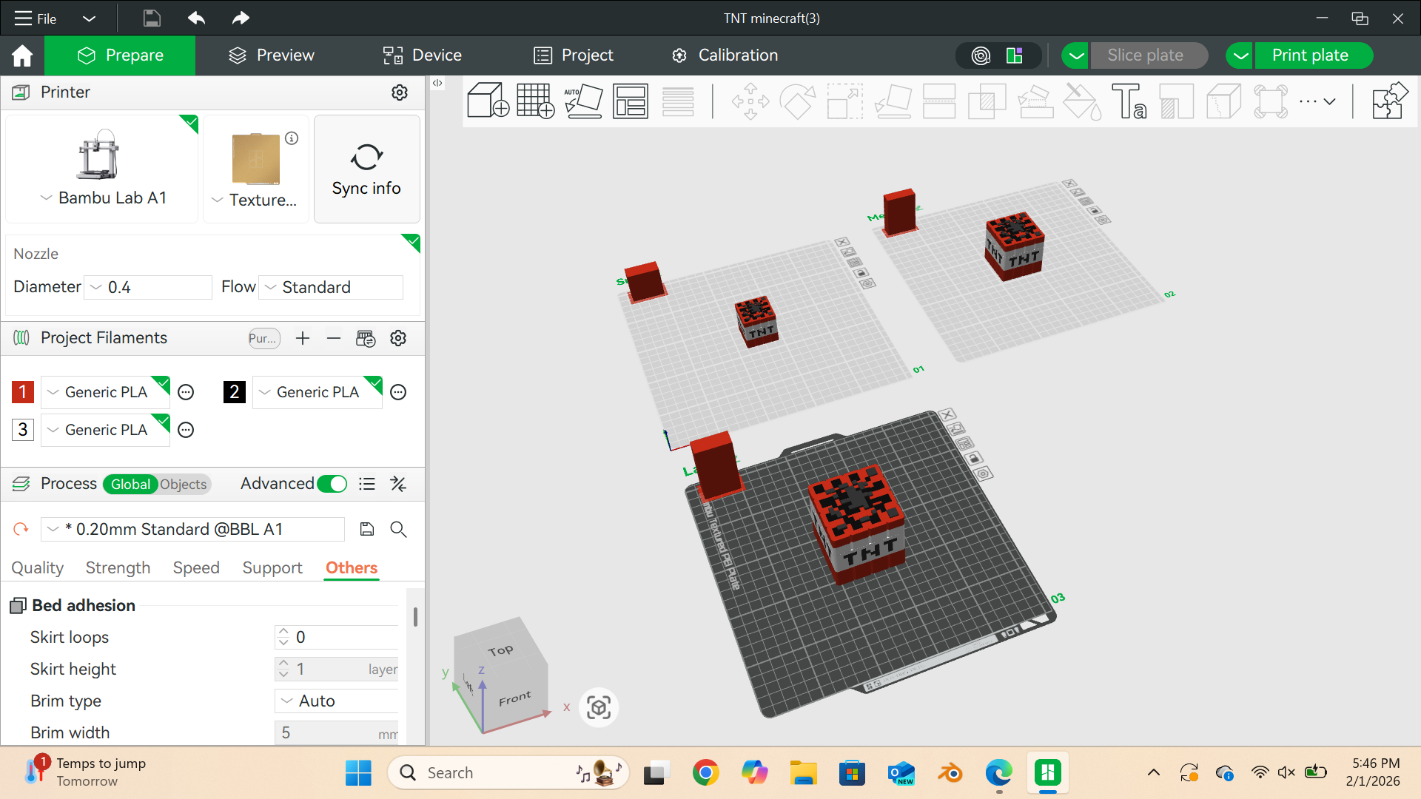
Task: Click the Purge volumes button
Action: 263,338
